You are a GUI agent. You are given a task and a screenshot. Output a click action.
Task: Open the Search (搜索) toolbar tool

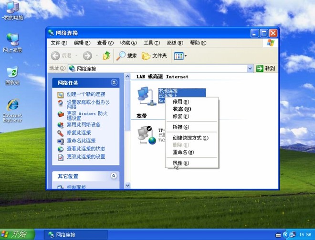126,56
